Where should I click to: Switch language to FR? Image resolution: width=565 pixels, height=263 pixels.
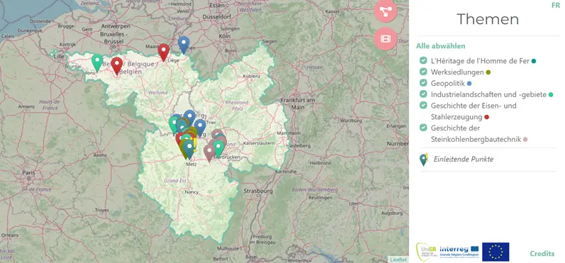(x=556, y=6)
